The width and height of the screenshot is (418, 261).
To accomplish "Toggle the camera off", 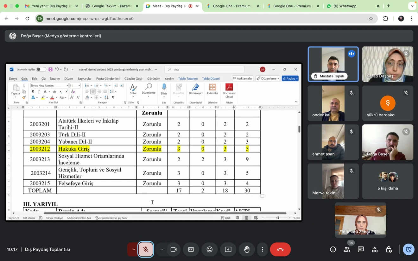I will click(x=174, y=249).
